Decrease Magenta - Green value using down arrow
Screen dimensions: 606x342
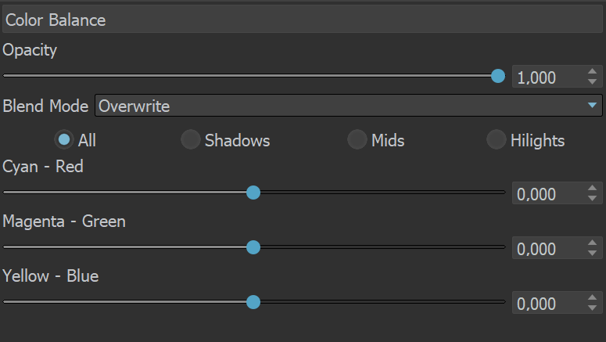[x=592, y=253]
